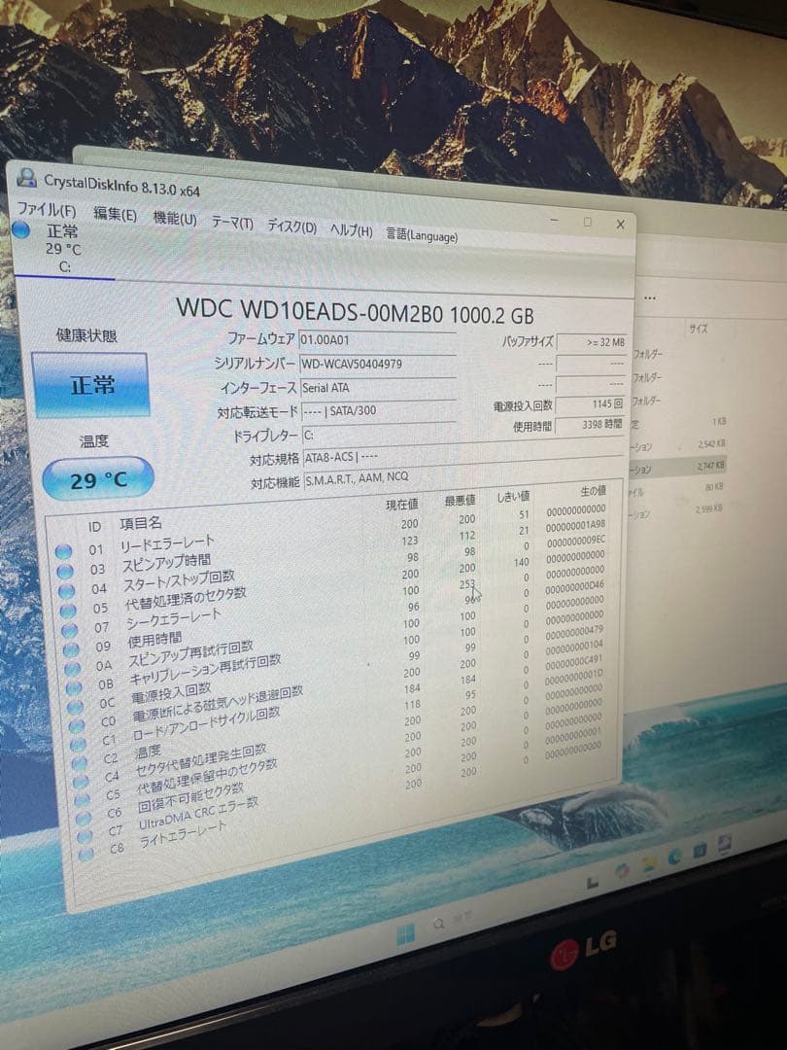Click the see-more (...) control in the Explorer window
The width and height of the screenshot is (787, 1050).
649,297
